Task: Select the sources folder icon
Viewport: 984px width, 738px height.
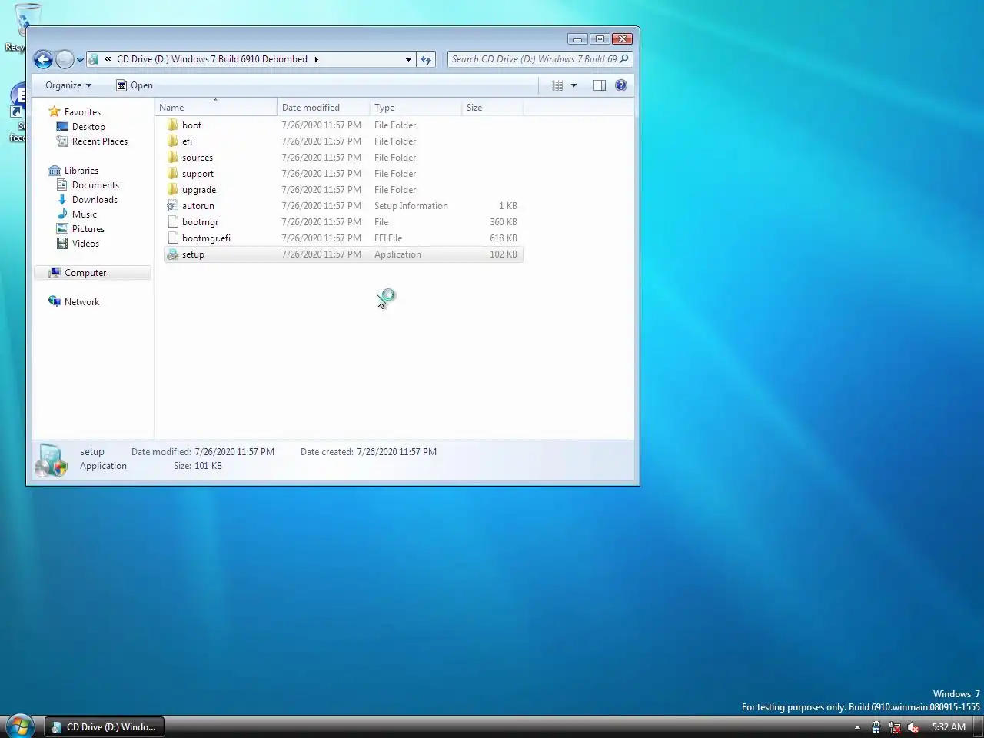Action: coord(173,158)
